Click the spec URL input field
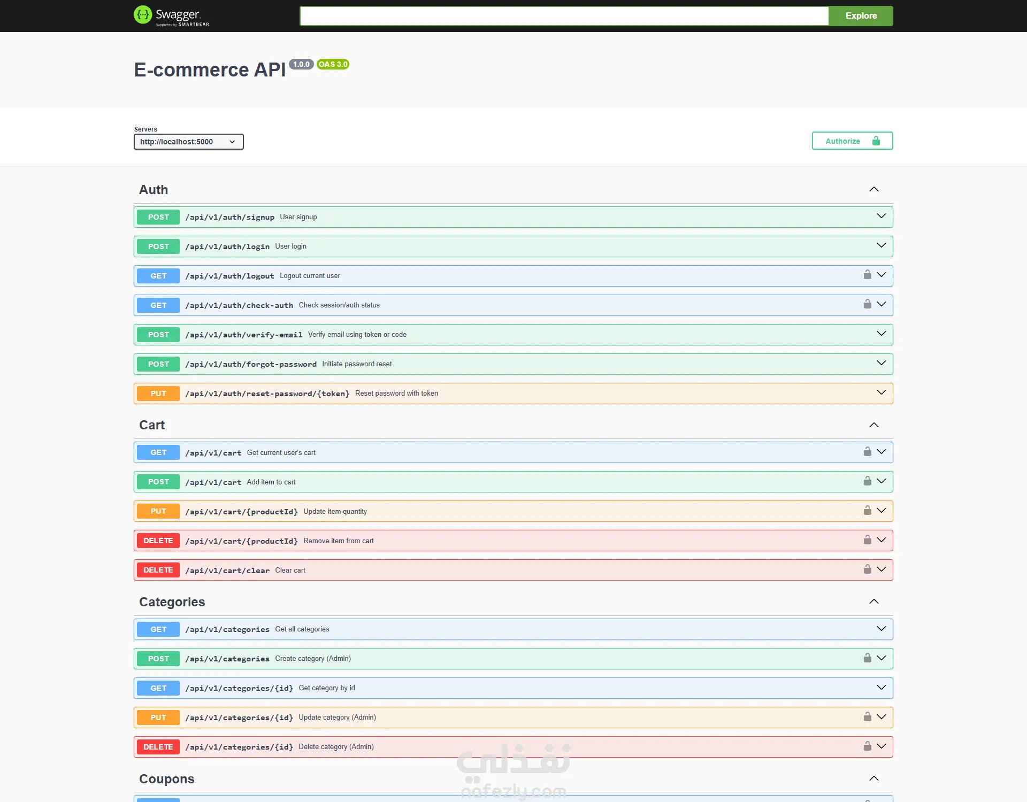Viewport: 1027px width, 802px height. coord(564,16)
